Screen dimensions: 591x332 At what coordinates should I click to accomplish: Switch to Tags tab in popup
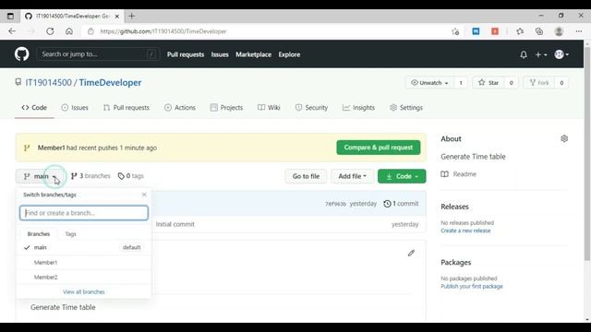tap(70, 233)
